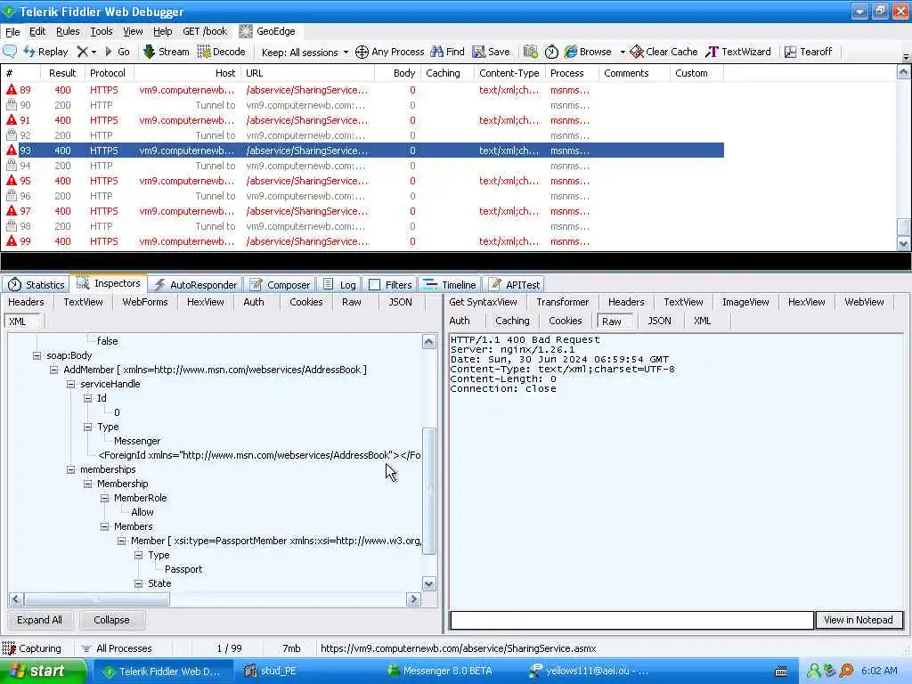Click the response search input field
Image resolution: width=912 pixels, height=684 pixels.
631,620
